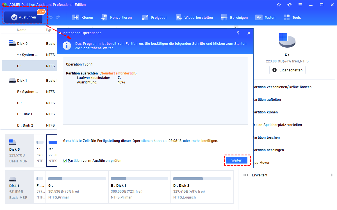The height and width of the screenshot is (210, 337).
Task: Click the Bereinigen toolbar icon
Action: click(224, 17)
